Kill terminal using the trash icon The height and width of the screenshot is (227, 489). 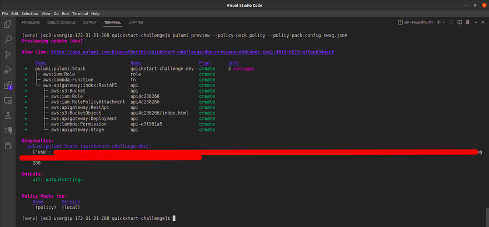point(467,22)
